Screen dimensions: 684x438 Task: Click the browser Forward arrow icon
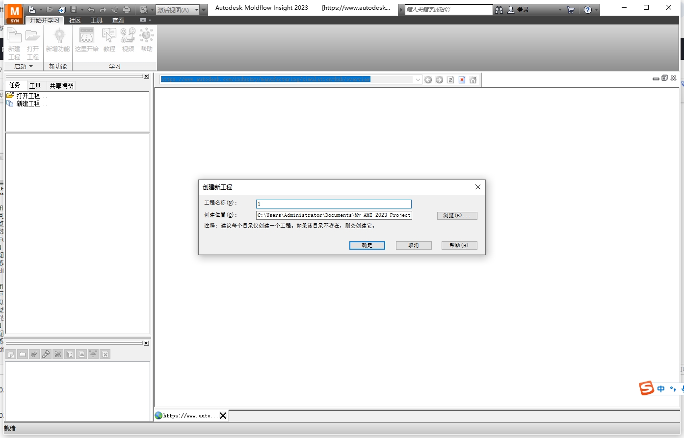coord(439,80)
